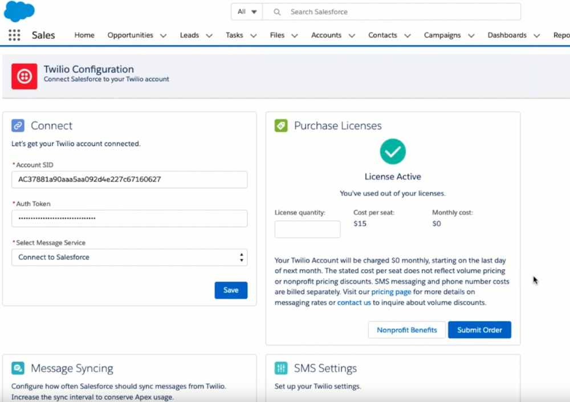Click the SMS Settings panel icon
The width and height of the screenshot is (570, 402).
[280, 368]
